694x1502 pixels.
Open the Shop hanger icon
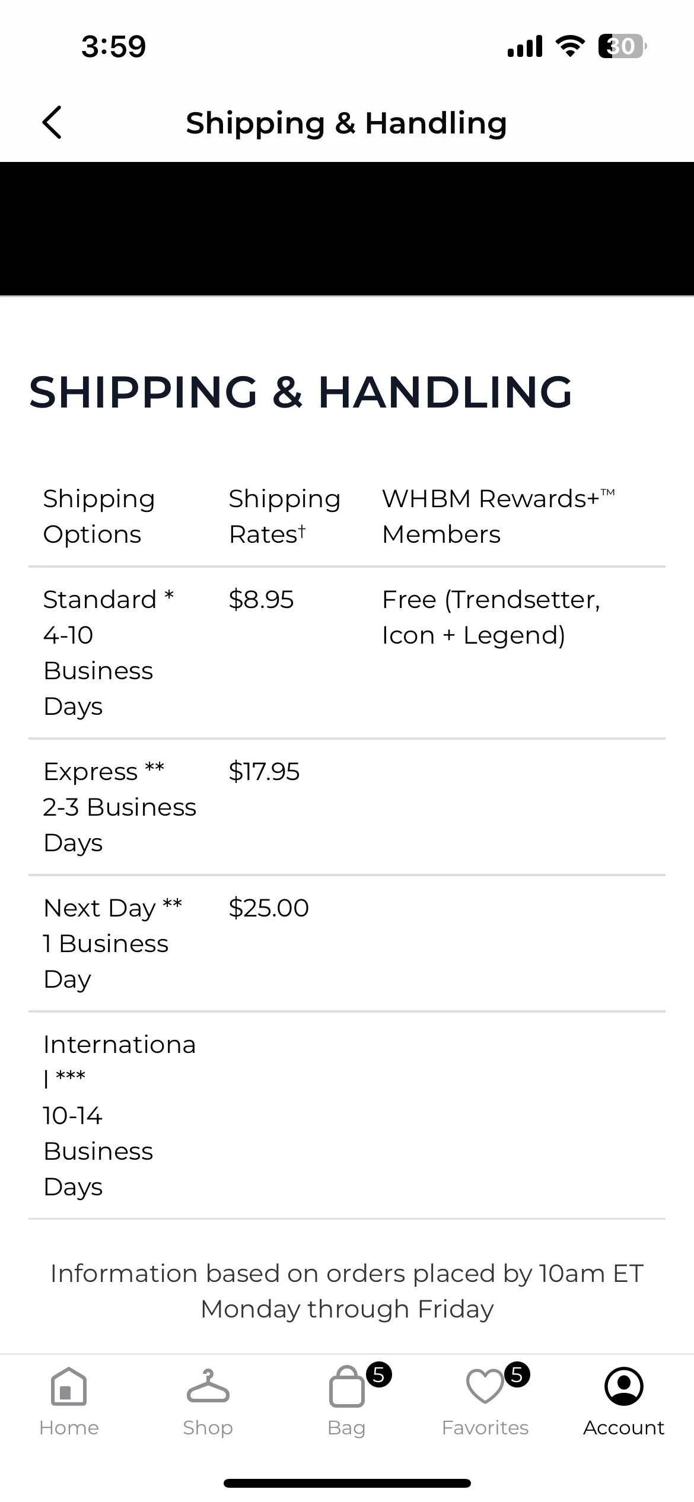point(208,1387)
